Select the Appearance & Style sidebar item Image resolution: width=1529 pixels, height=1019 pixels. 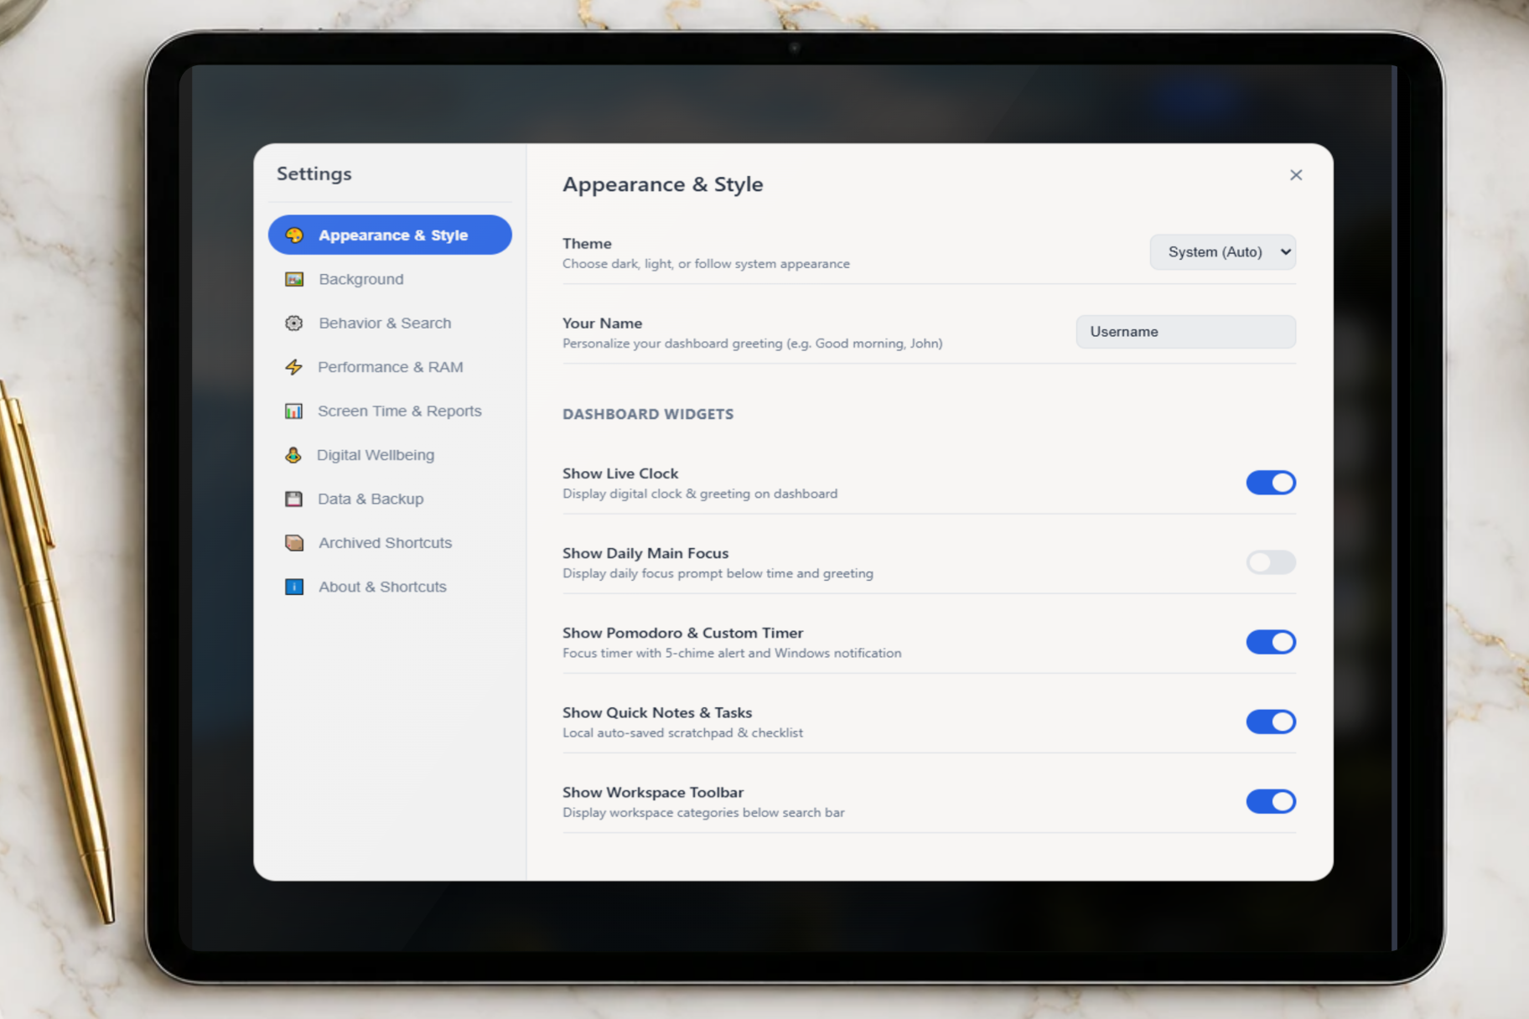click(390, 235)
